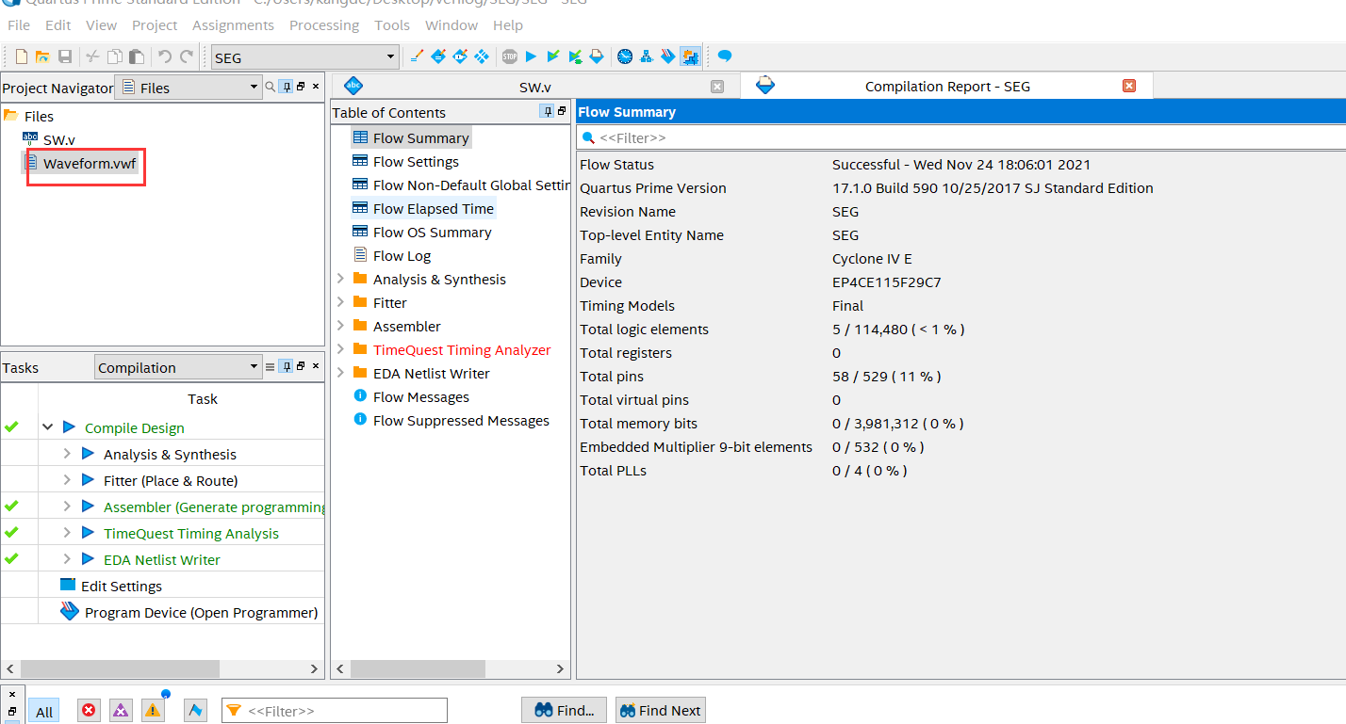Click the play icon beside TimeQuest Timing Analysis task
The image size is (1346, 724).
(x=88, y=533)
